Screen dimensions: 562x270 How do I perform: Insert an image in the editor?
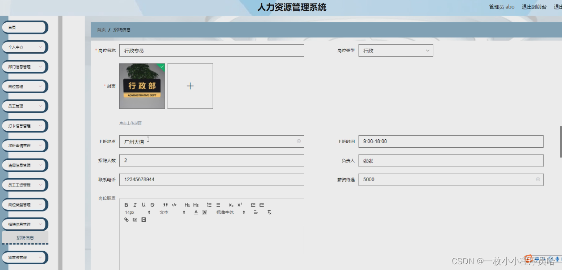tap(135, 220)
